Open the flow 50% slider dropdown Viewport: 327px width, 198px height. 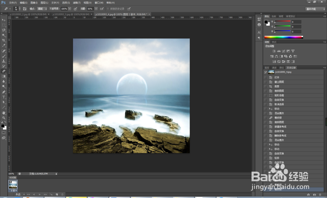coord(96,9)
